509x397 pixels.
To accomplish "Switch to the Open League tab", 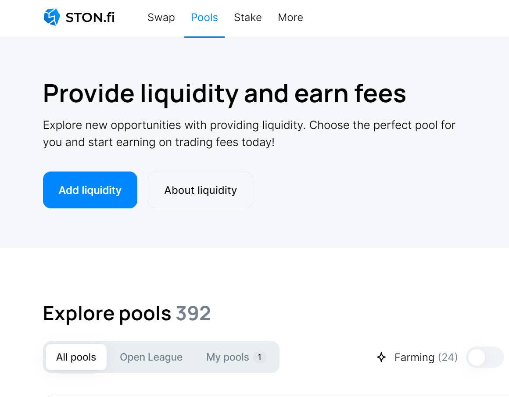I will coord(151,357).
